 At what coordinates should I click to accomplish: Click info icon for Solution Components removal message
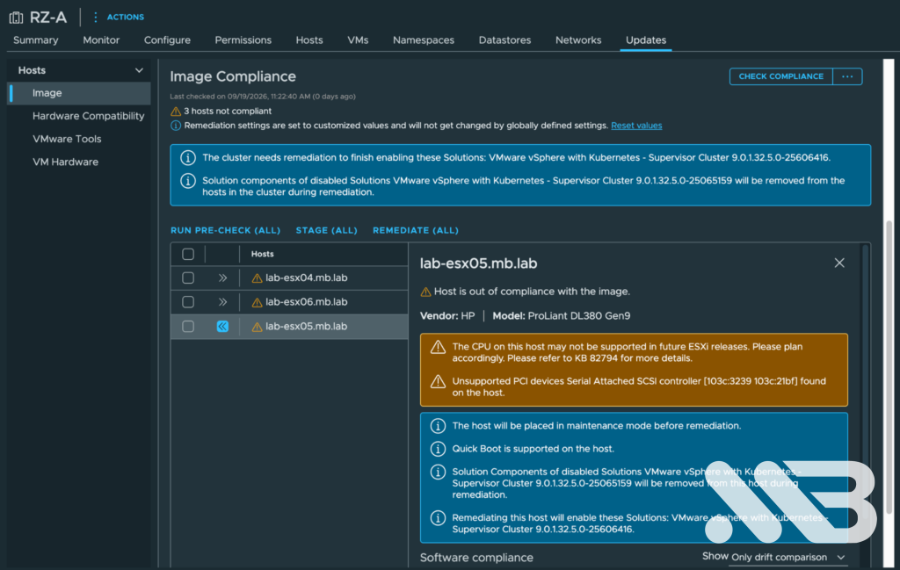coord(438,472)
